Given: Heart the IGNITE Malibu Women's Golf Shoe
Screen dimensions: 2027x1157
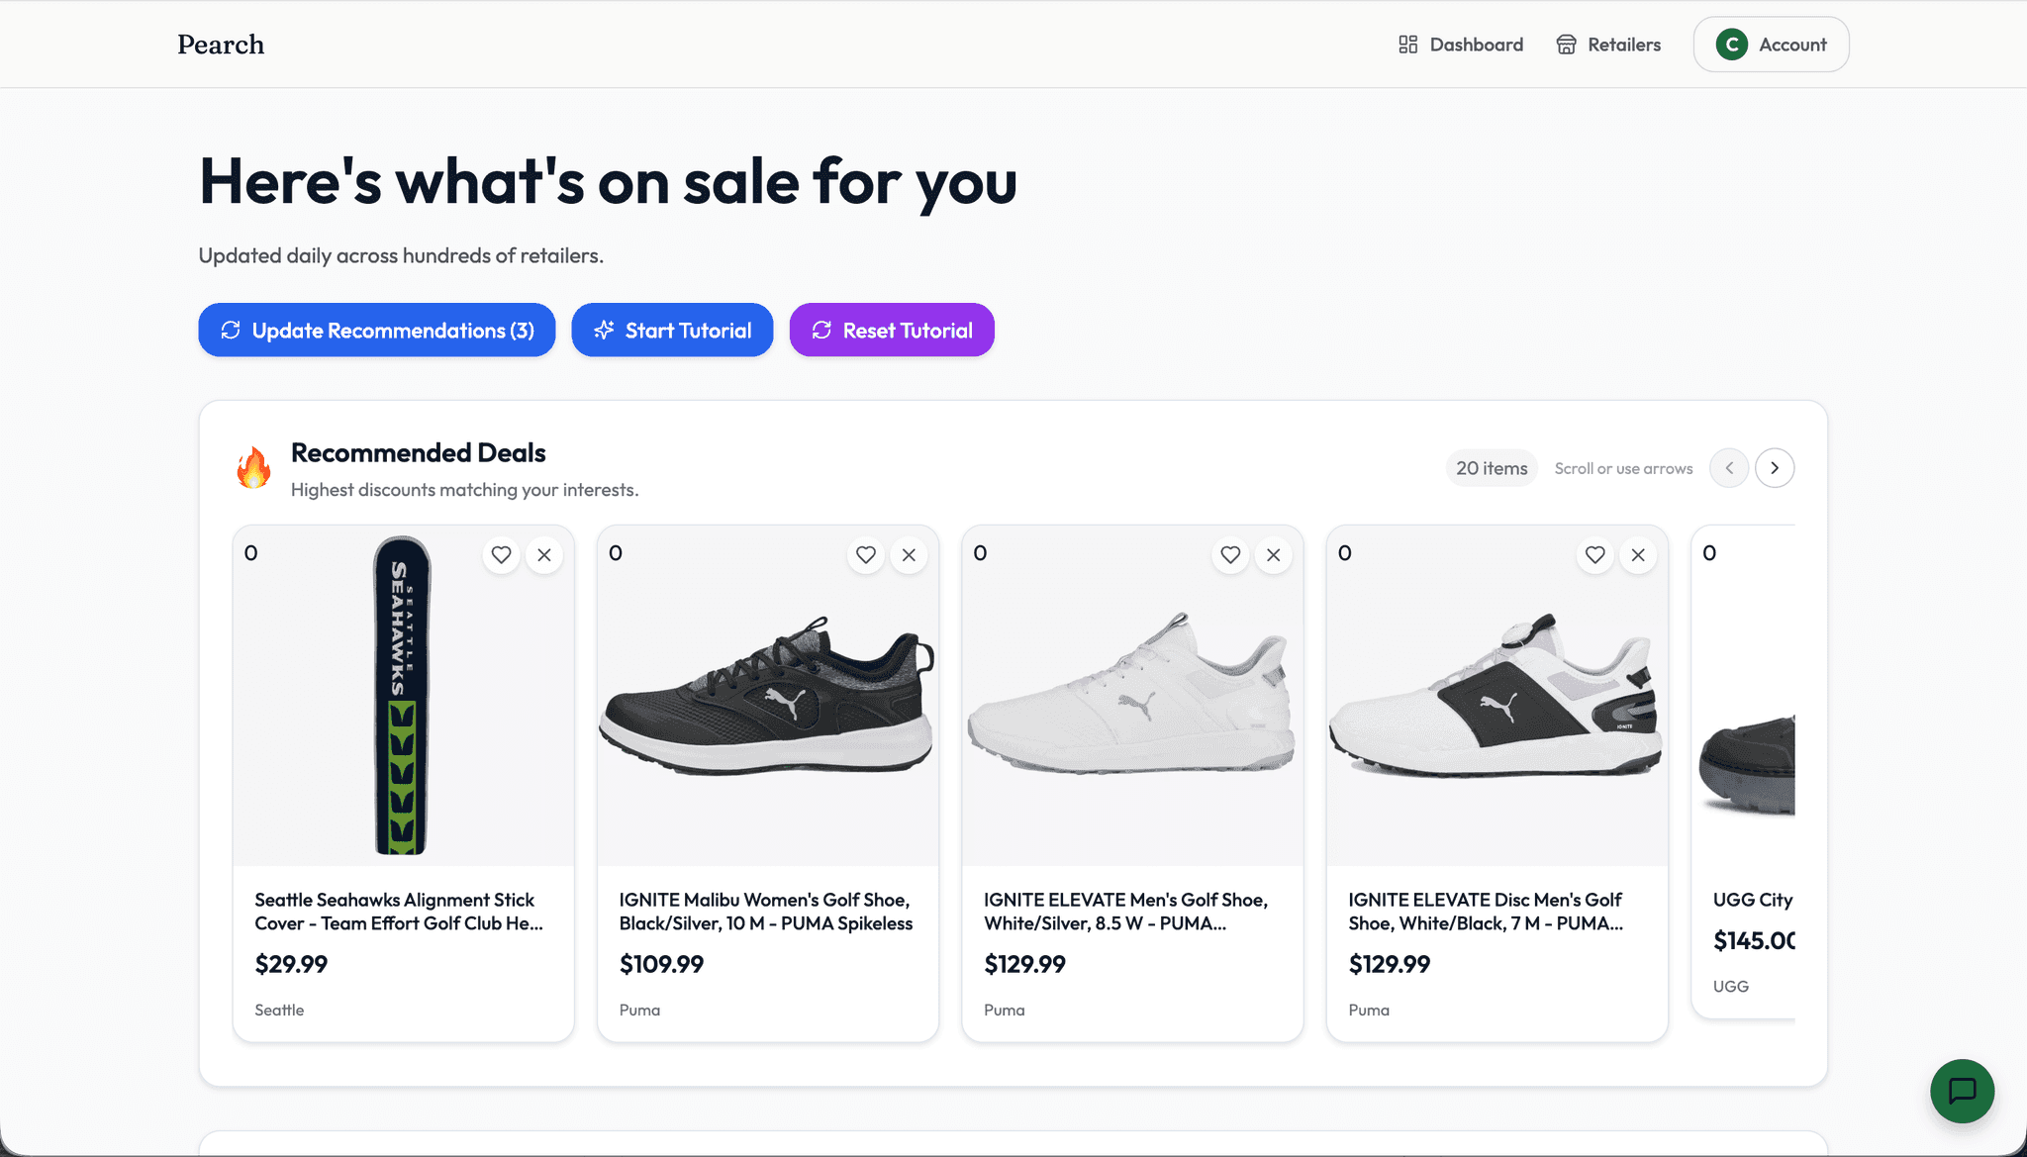Looking at the screenshot, I should click(x=866, y=554).
